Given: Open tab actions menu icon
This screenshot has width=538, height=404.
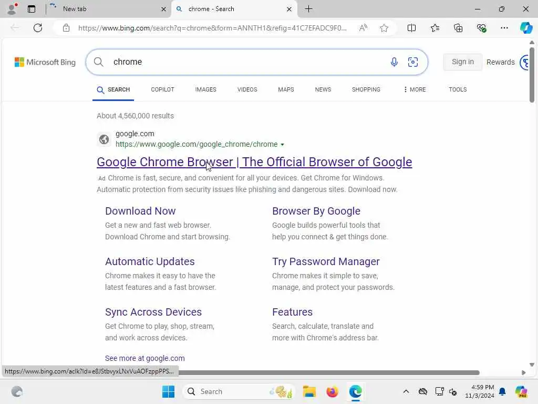Looking at the screenshot, I should [x=32, y=9].
